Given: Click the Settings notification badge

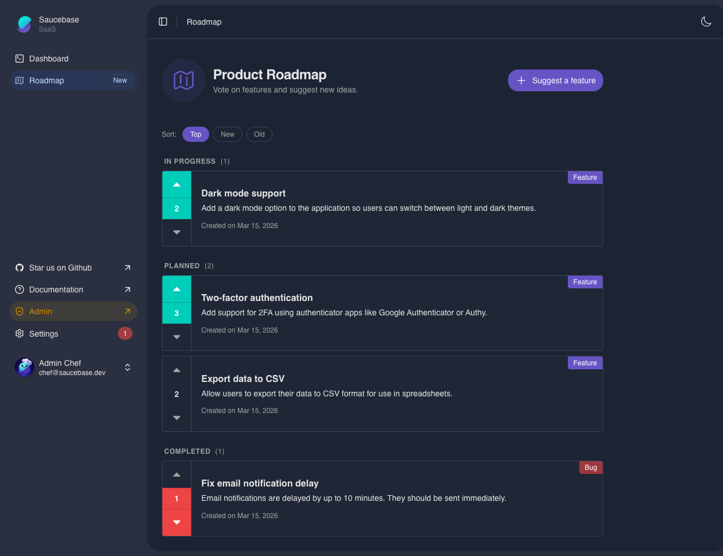Looking at the screenshot, I should [125, 334].
